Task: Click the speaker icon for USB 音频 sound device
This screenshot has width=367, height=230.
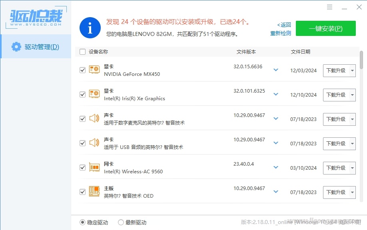Action: click(x=94, y=143)
